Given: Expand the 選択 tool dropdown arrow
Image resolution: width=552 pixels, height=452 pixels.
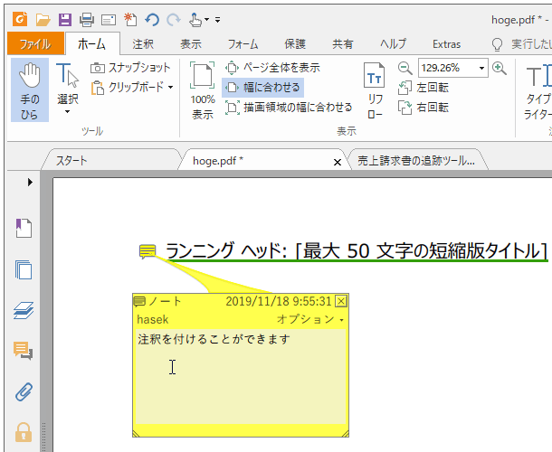Looking at the screenshot, I should (67, 112).
